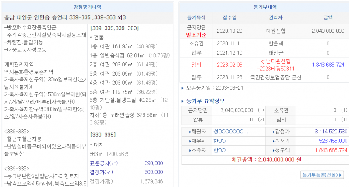Screen dimensions: 349x187
Task: Click the arrow bullet next to 청구액
Action: 273,150
